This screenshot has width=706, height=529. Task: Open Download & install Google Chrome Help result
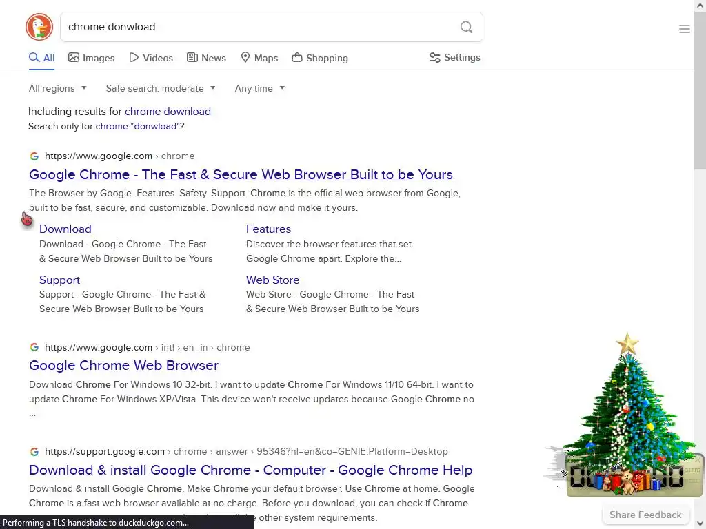point(251,470)
